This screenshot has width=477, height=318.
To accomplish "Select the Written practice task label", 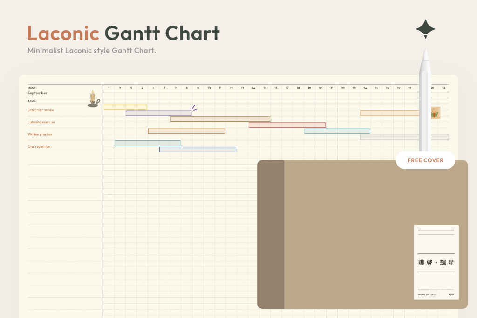I will (40, 134).
